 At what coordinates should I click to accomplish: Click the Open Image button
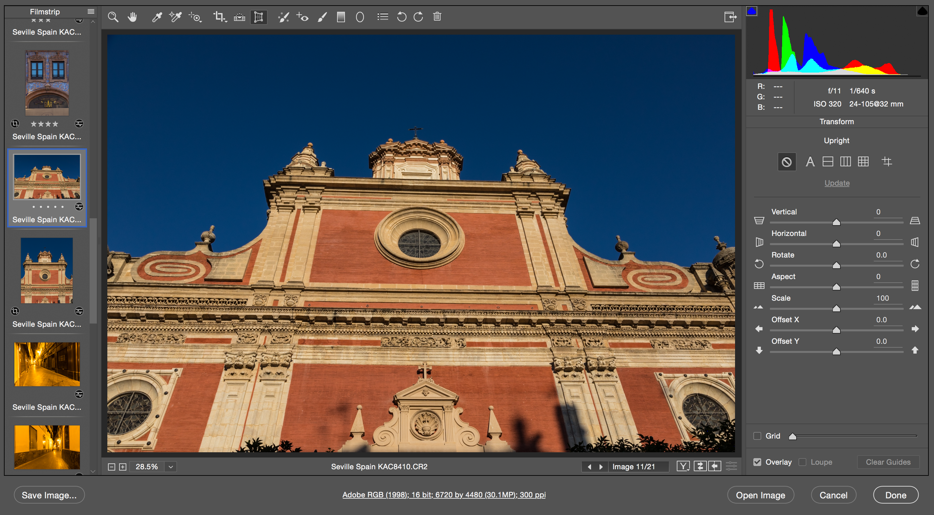760,495
